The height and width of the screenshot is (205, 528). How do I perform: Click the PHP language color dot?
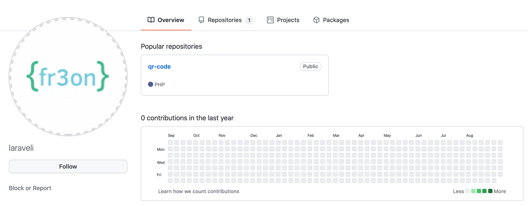(x=150, y=85)
